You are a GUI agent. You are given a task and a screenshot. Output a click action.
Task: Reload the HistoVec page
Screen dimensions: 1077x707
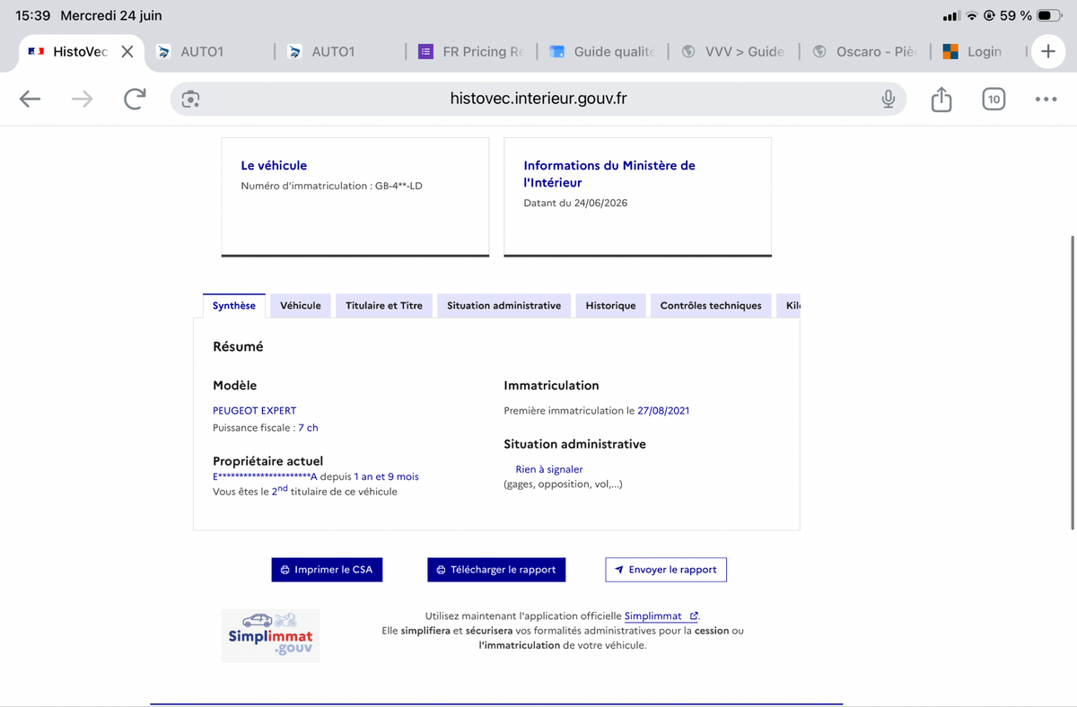pyautogui.click(x=135, y=99)
